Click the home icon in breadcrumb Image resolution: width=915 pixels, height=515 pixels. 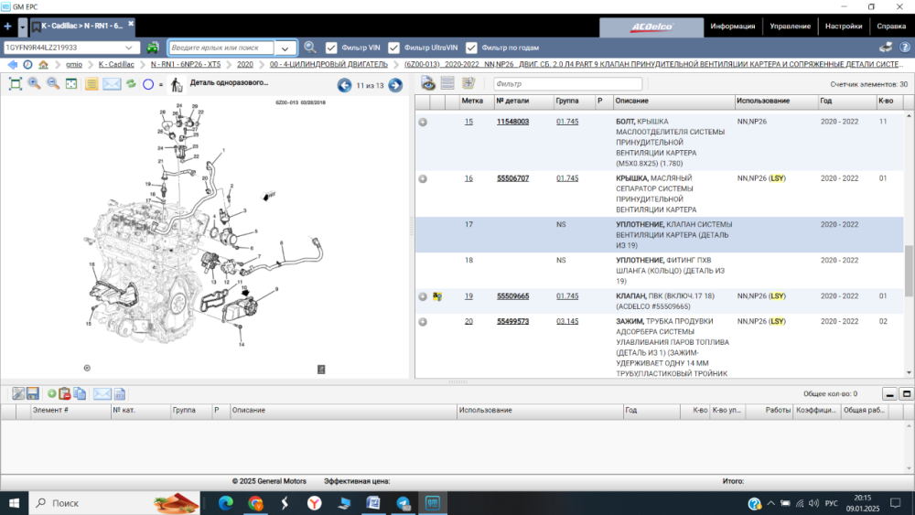(43, 65)
